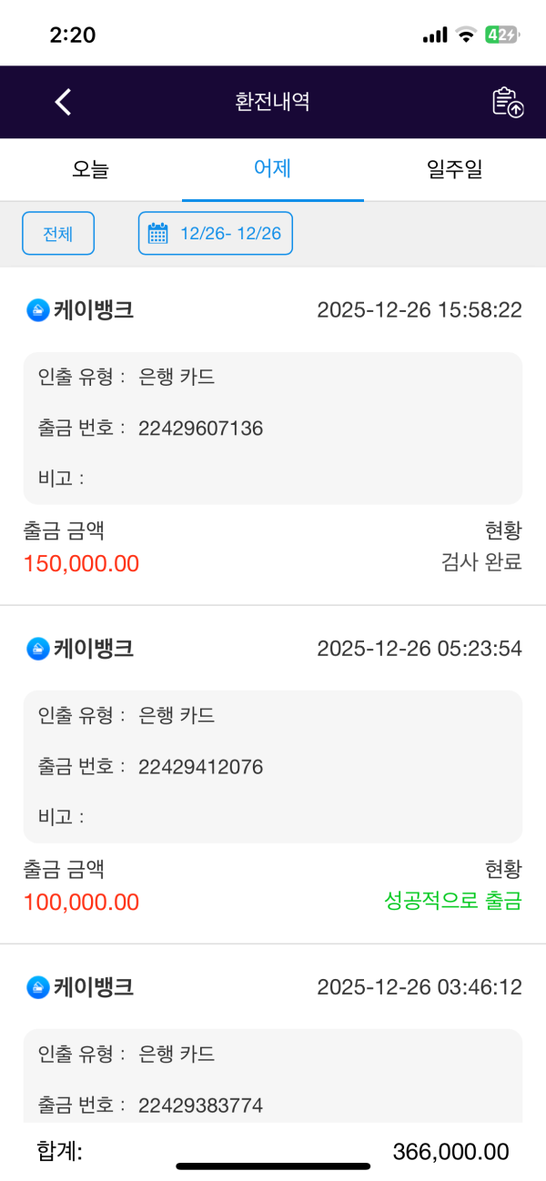Viewport: 546px width, 1181px height.
Task: Tap the Wi-Fi icon in the status bar
Action: click(465, 35)
